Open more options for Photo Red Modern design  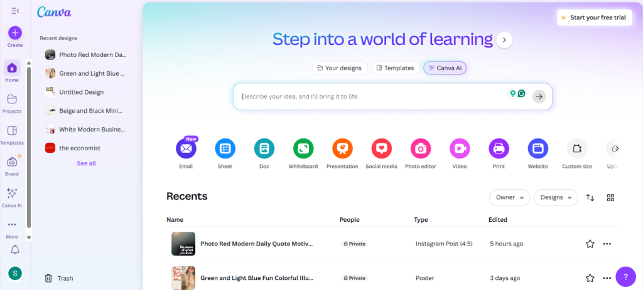pyautogui.click(x=607, y=244)
